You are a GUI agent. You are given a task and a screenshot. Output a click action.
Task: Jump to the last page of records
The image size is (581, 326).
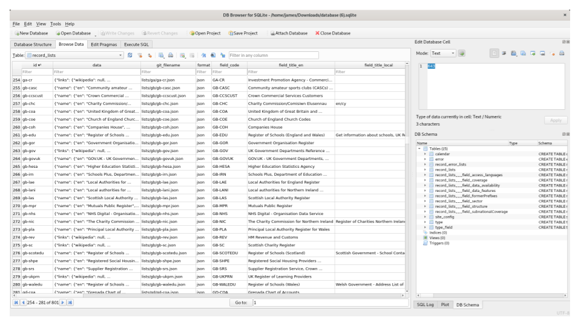click(70, 302)
